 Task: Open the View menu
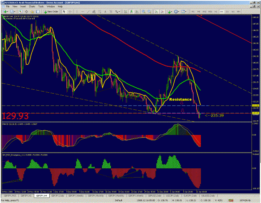pyautogui.click(x=15, y=7)
